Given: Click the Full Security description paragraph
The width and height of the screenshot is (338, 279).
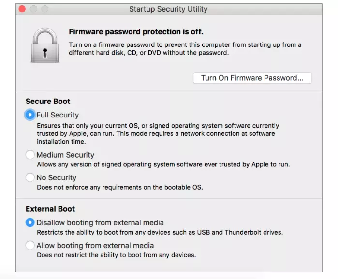Looking at the screenshot, I should pyautogui.click(x=158, y=133).
